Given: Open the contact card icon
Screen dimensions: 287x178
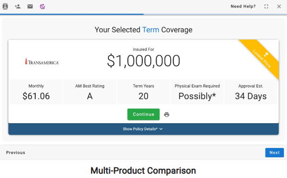Looking at the screenshot, I should pos(5,7).
